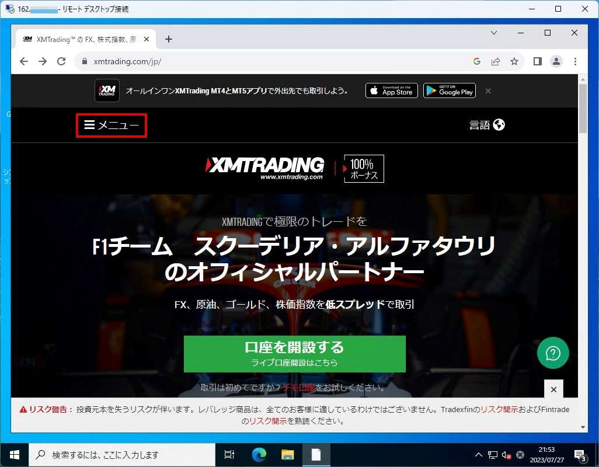Open the Fintrade リスク開示 link
599x467 pixels.
[268, 421]
